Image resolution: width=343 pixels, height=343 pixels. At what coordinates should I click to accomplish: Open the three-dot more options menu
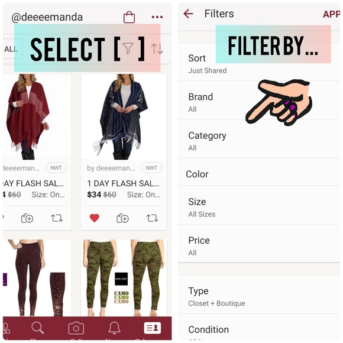(x=157, y=17)
